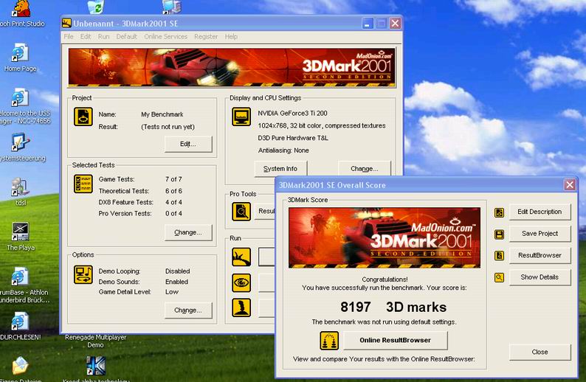Click Change... in Selected Tests
This screenshot has height=382, width=586.
click(x=188, y=232)
